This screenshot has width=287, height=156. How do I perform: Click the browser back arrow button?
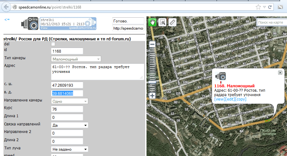6,7
